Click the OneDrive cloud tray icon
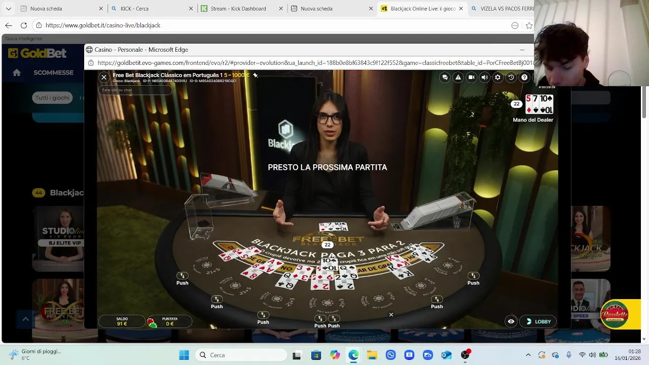The width and height of the screenshot is (649, 365). pyautogui.click(x=555, y=355)
